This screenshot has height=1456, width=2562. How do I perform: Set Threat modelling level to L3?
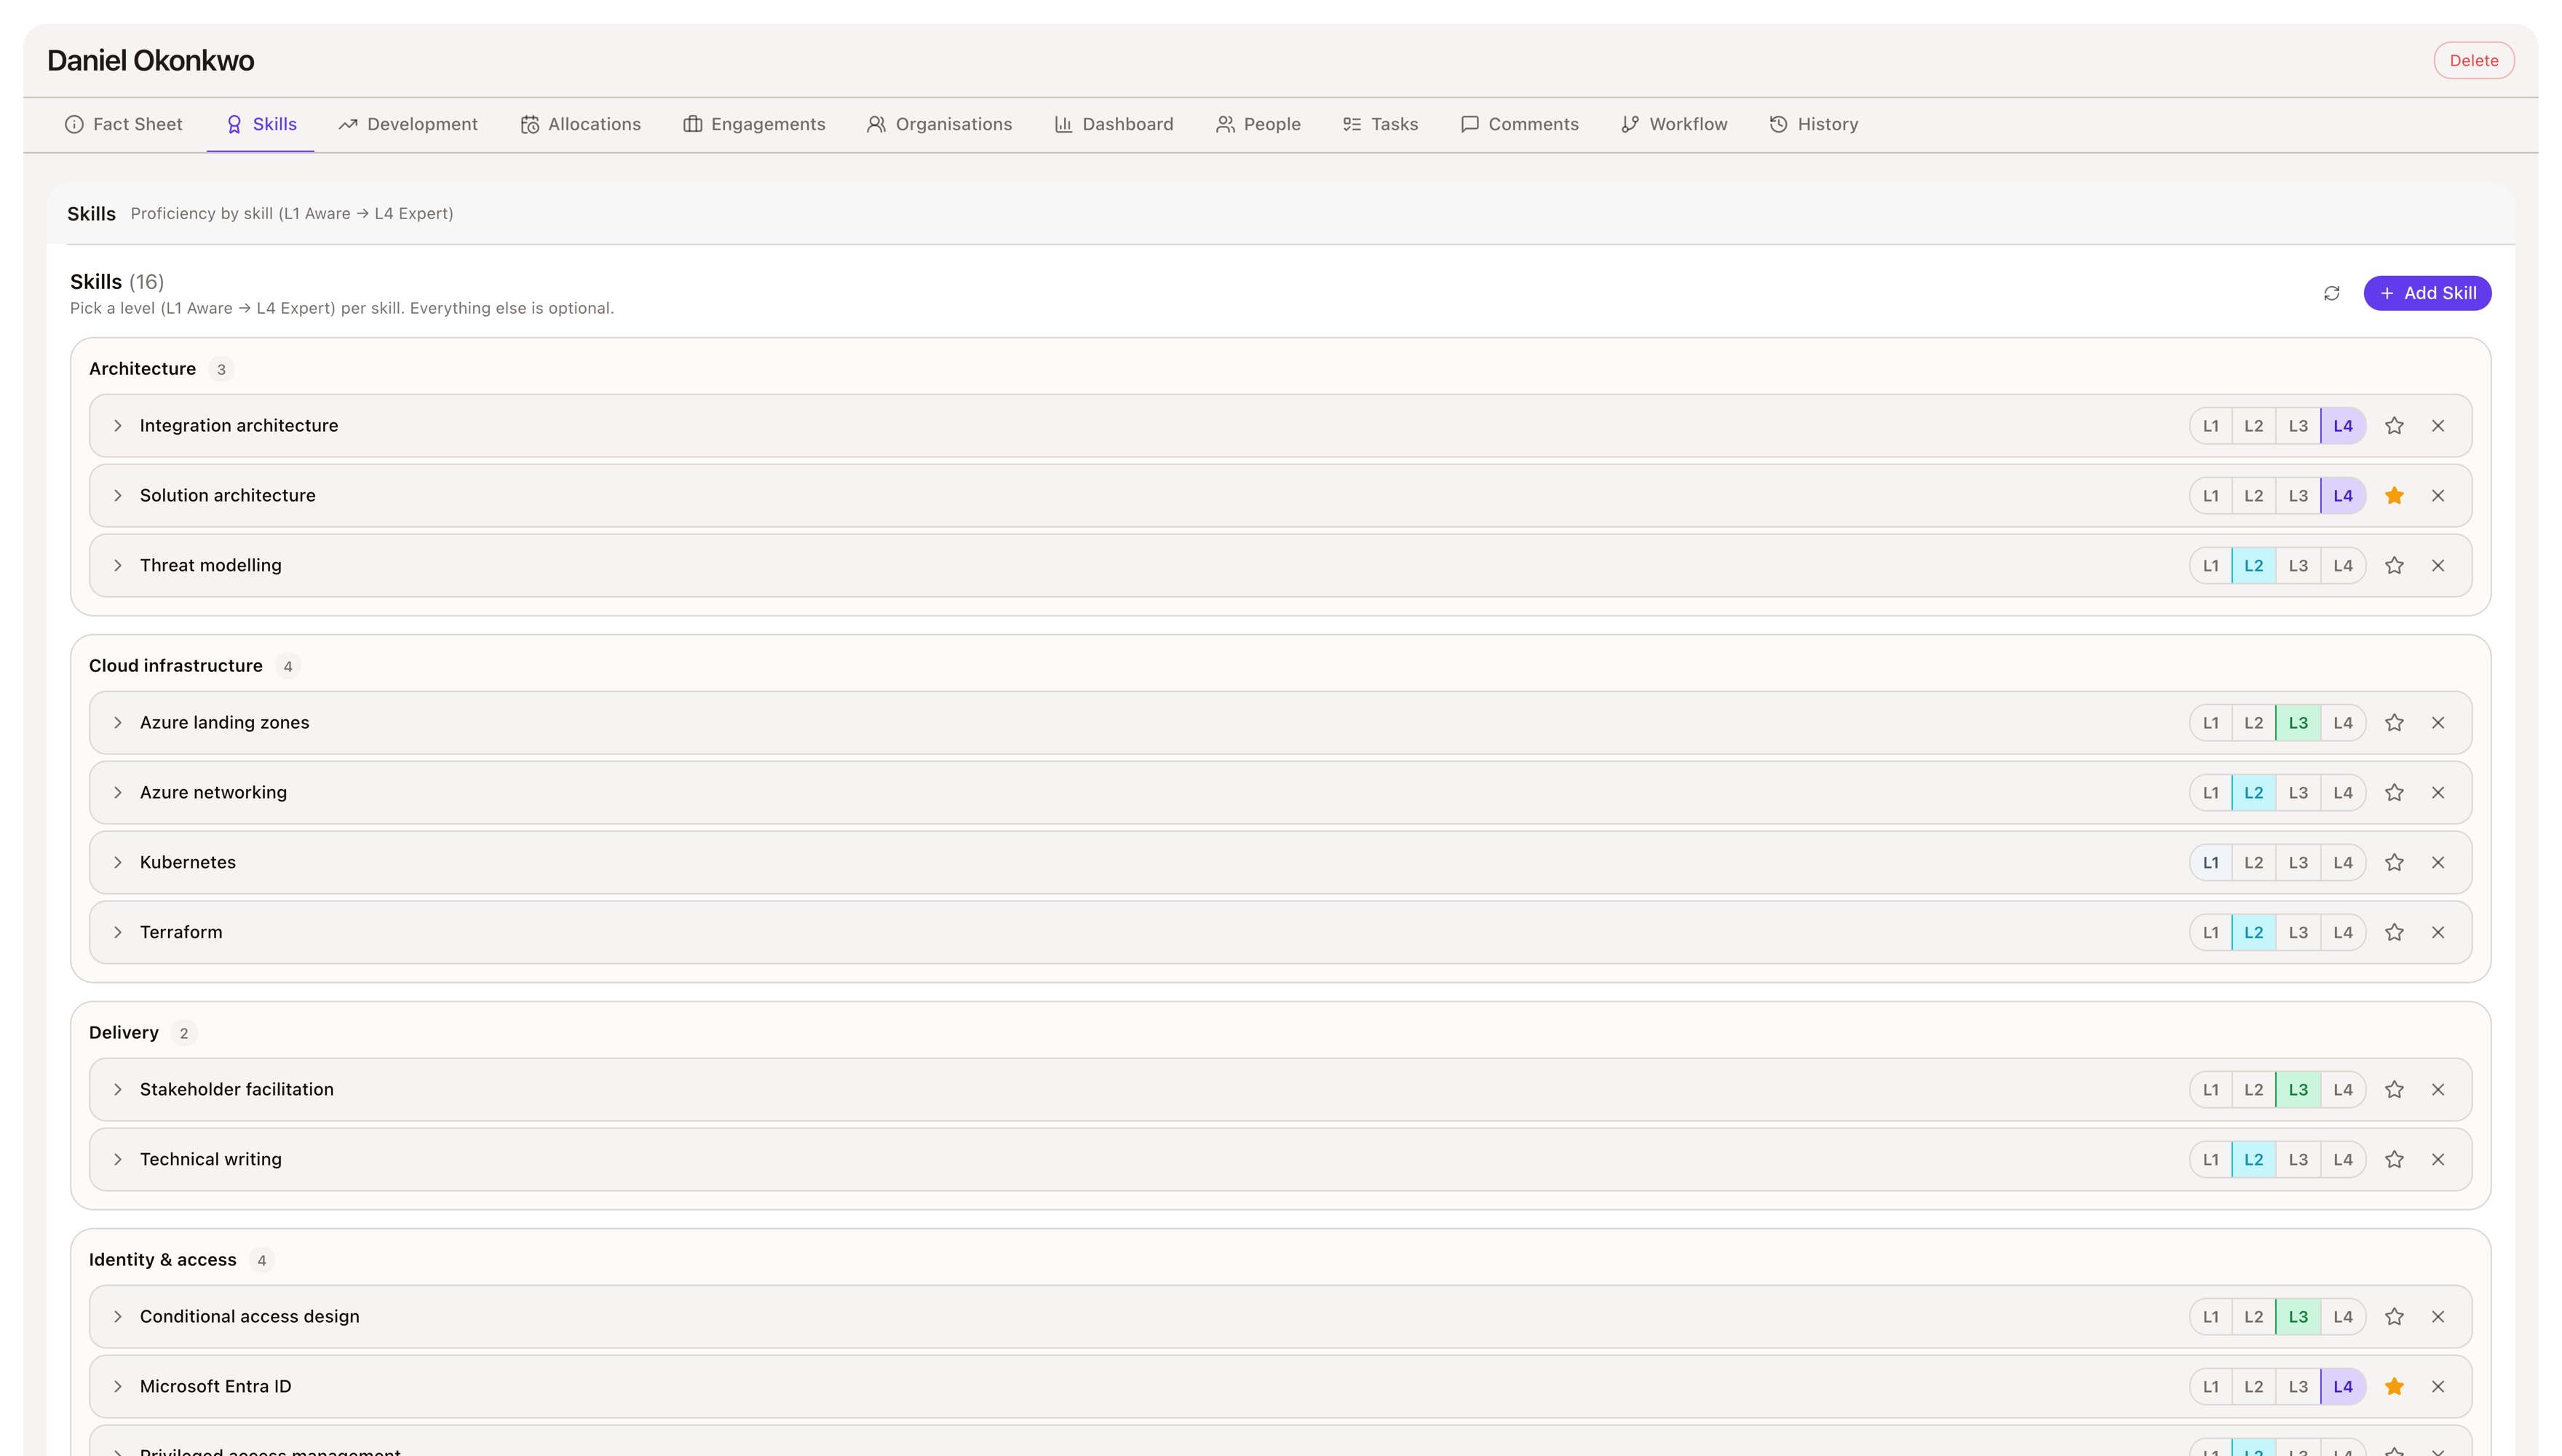[x=2298, y=566]
